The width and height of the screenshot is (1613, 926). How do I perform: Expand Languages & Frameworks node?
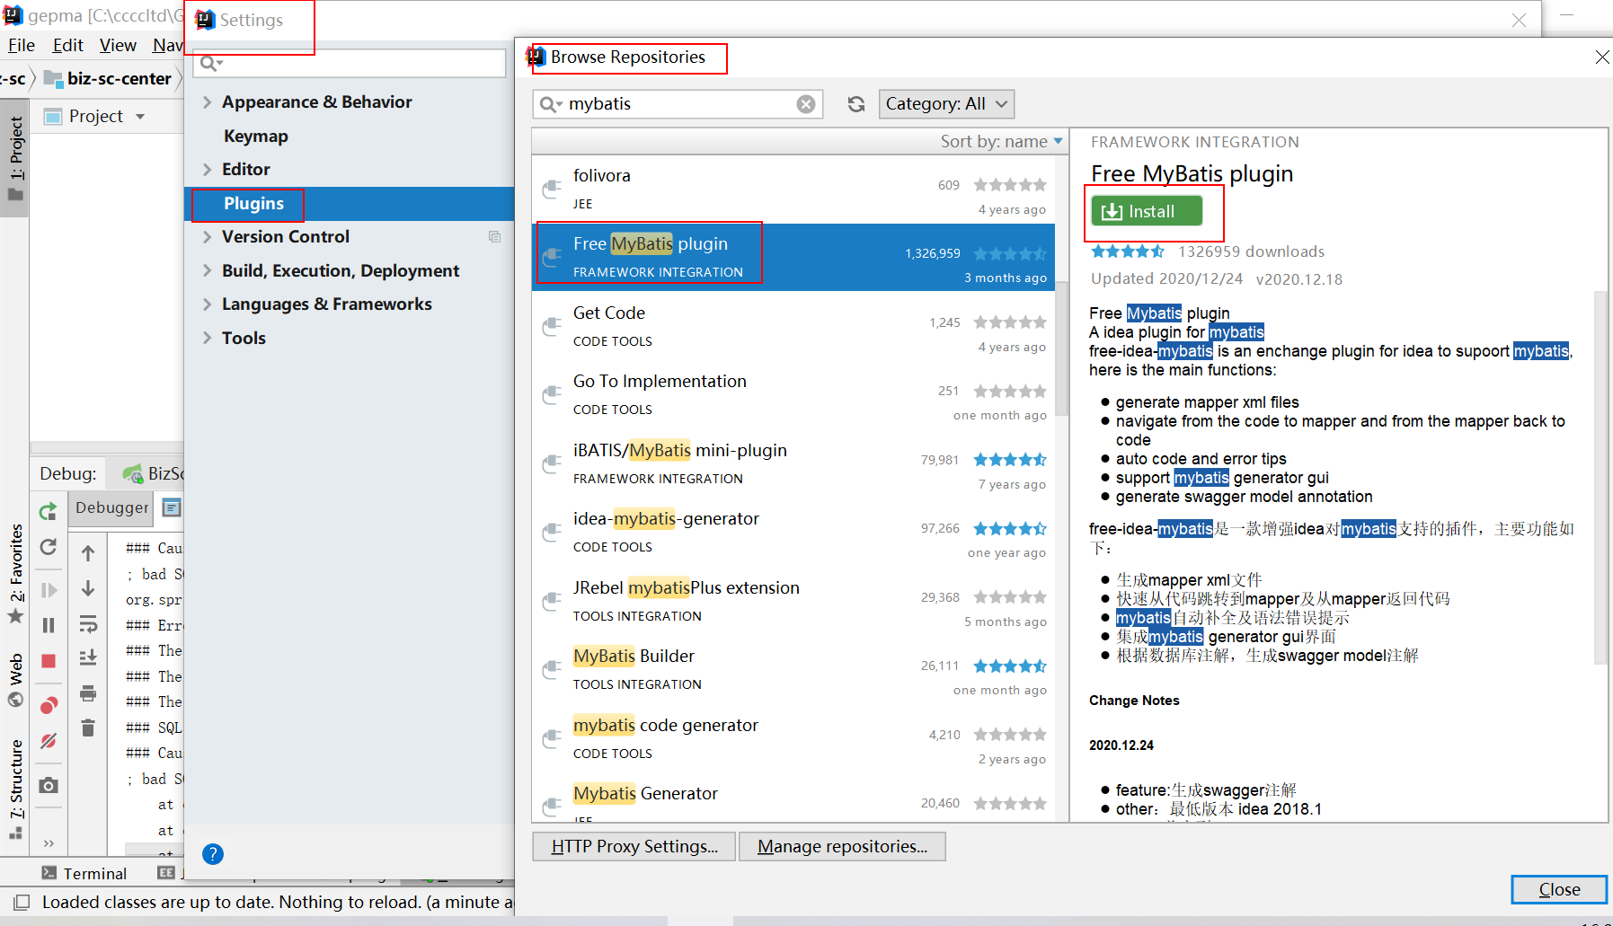coord(208,304)
